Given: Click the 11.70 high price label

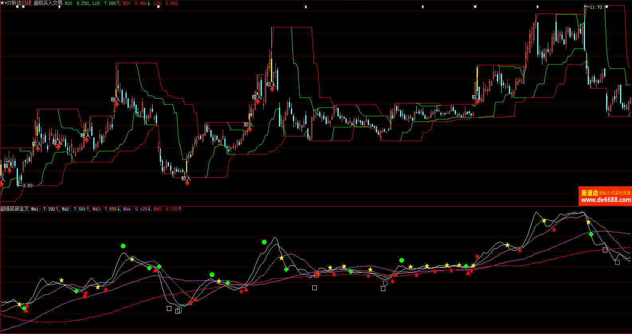Looking at the screenshot, I should pyautogui.click(x=596, y=7).
